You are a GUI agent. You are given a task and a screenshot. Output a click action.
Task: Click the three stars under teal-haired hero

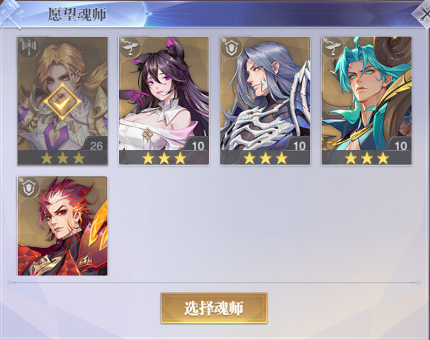[x=367, y=158]
